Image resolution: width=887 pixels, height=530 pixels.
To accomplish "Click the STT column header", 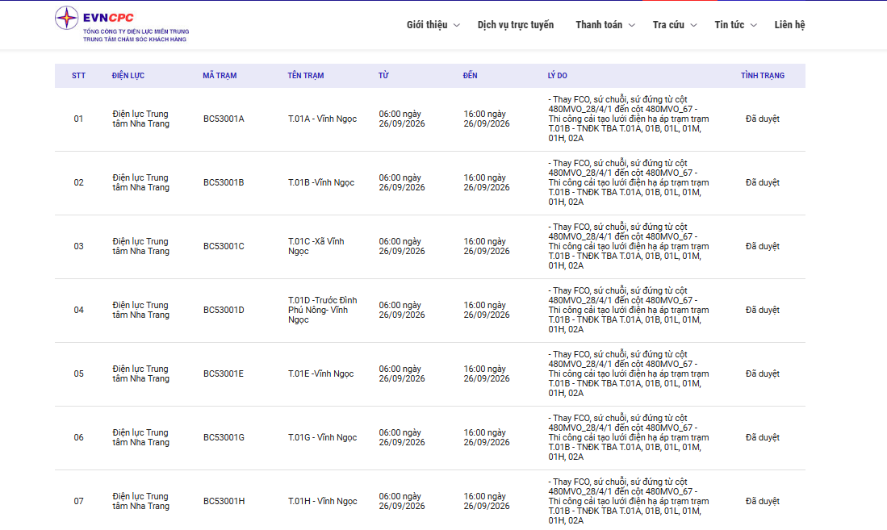I will 78,75.
